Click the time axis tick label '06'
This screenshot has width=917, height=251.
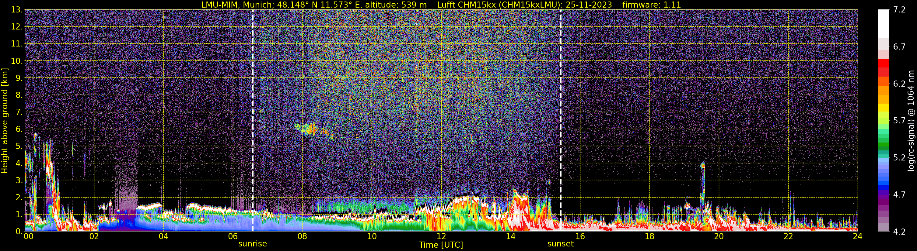233,236
